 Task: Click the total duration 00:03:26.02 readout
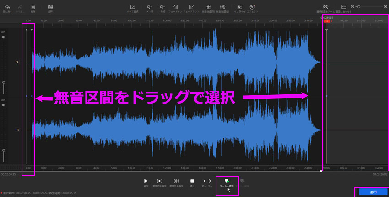(380, 174)
